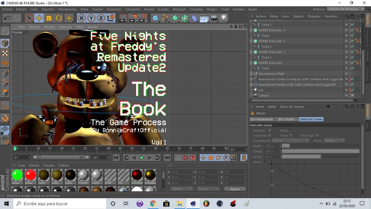The height and width of the screenshot is (209, 371).
Task: Click the world coordinate system icon
Action: tap(111, 18)
